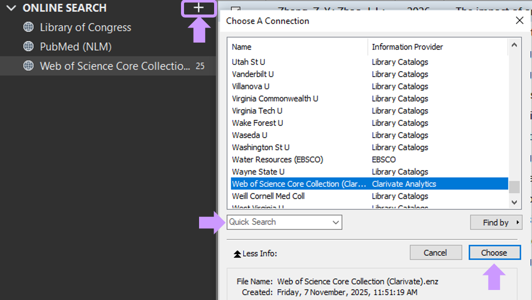Open the Find by menu button
The height and width of the screenshot is (300, 532).
click(496, 222)
